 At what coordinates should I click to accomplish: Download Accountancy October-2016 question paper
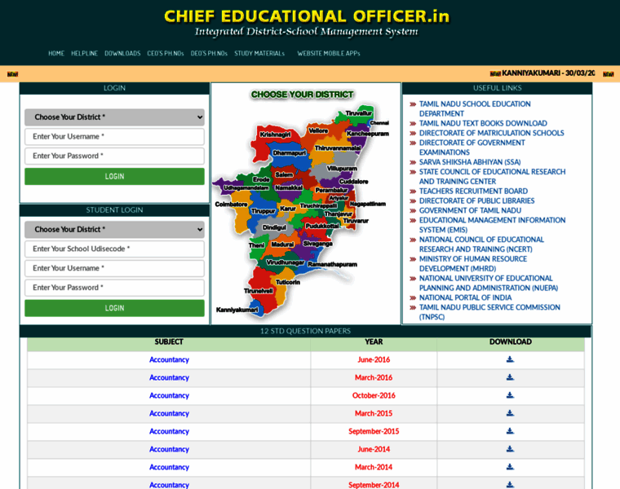click(x=510, y=395)
